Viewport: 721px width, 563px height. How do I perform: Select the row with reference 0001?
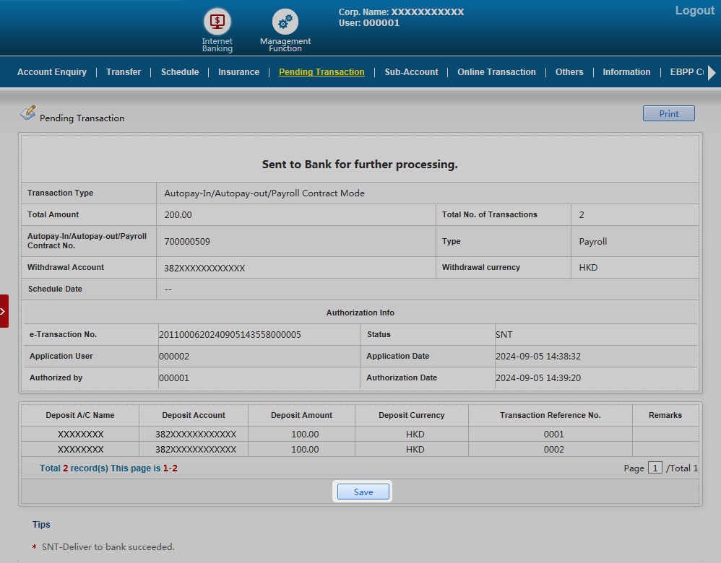pos(553,435)
